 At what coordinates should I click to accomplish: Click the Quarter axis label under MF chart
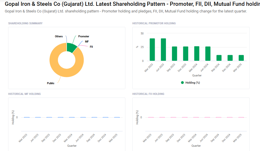(x=72, y=146)
